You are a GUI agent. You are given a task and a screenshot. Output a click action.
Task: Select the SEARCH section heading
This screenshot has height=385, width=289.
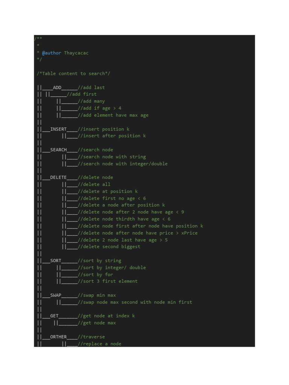click(58, 150)
